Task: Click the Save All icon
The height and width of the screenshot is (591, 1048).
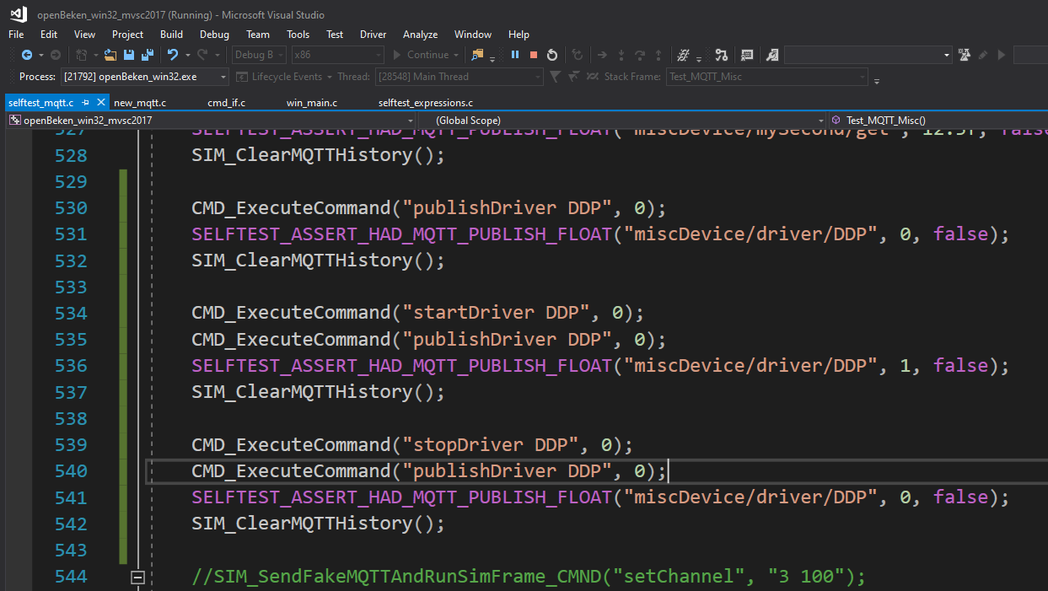Action: coord(148,55)
